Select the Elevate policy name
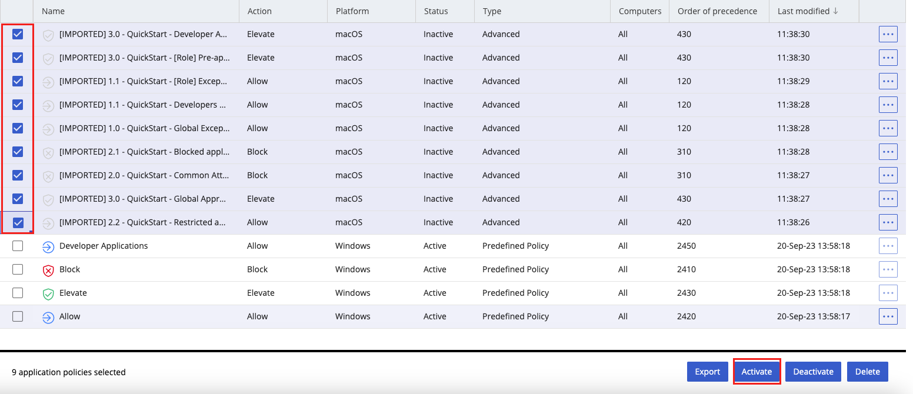The image size is (913, 394). (x=72, y=293)
